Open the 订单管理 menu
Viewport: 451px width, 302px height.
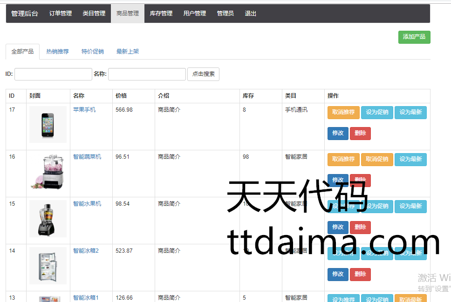coord(61,13)
